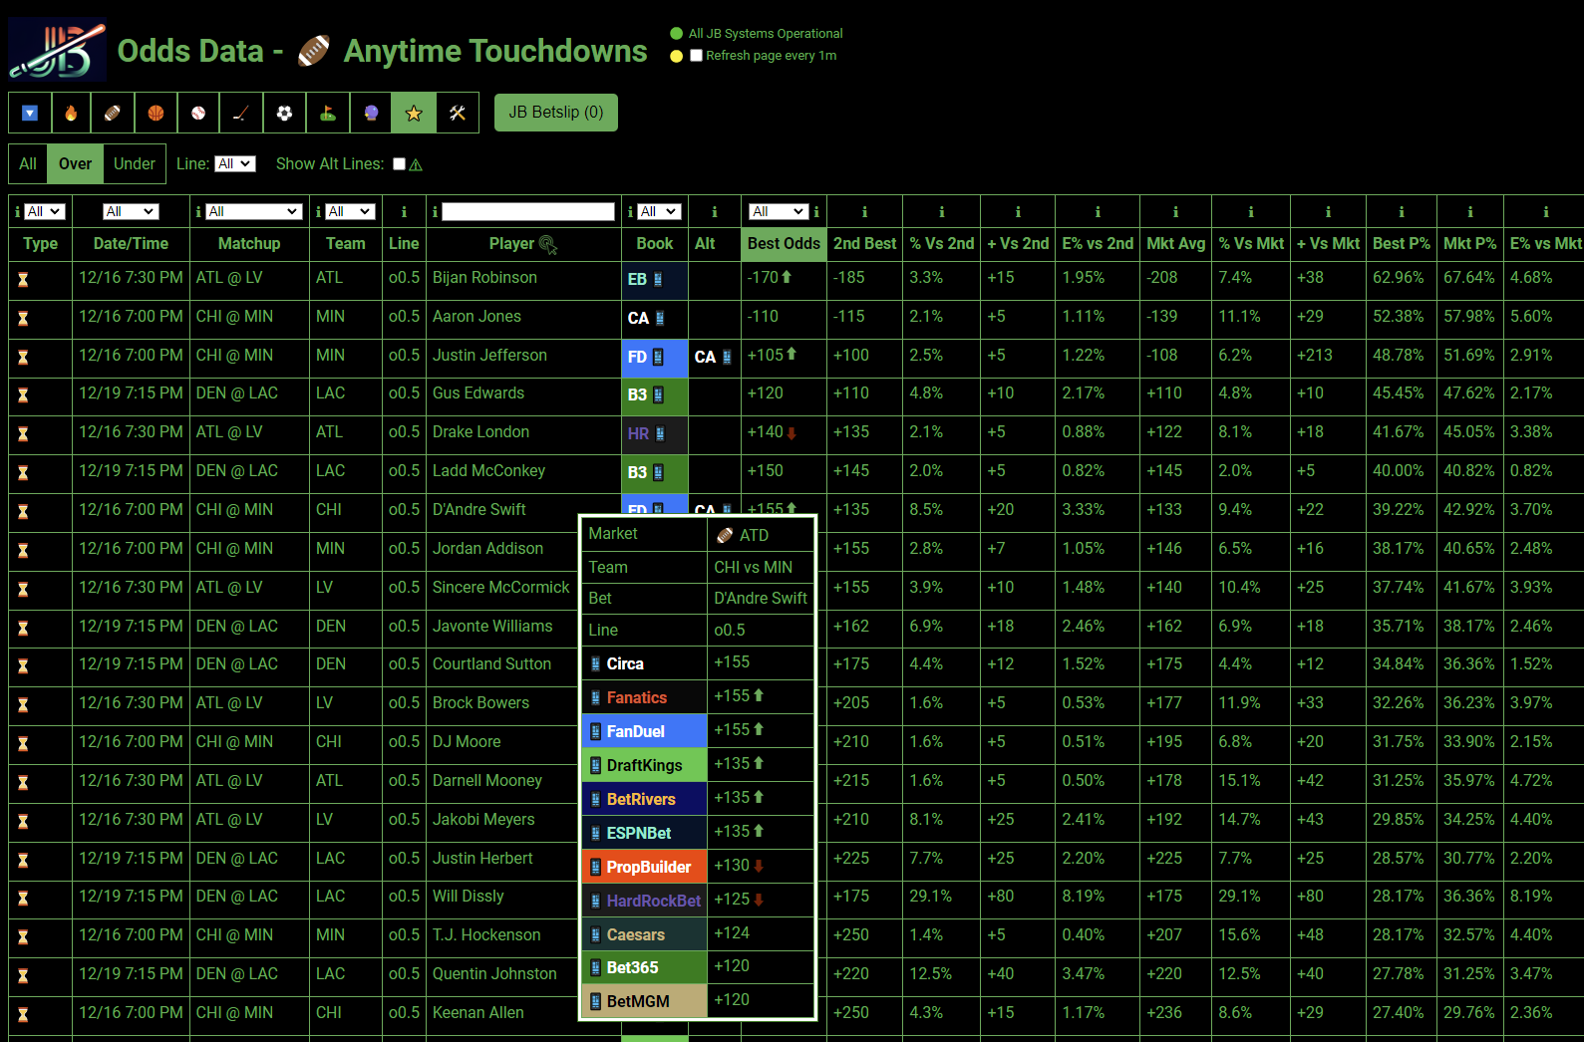Image resolution: width=1584 pixels, height=1042 pixels.
Task: Select the basketball sport icon
Action: (x=156, y=113)
